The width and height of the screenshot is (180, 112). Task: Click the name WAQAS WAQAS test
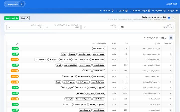[152, 76]
